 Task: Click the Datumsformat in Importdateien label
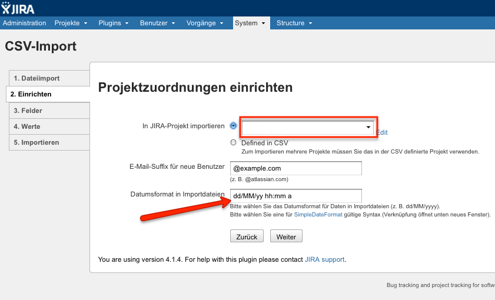(177, 194)
